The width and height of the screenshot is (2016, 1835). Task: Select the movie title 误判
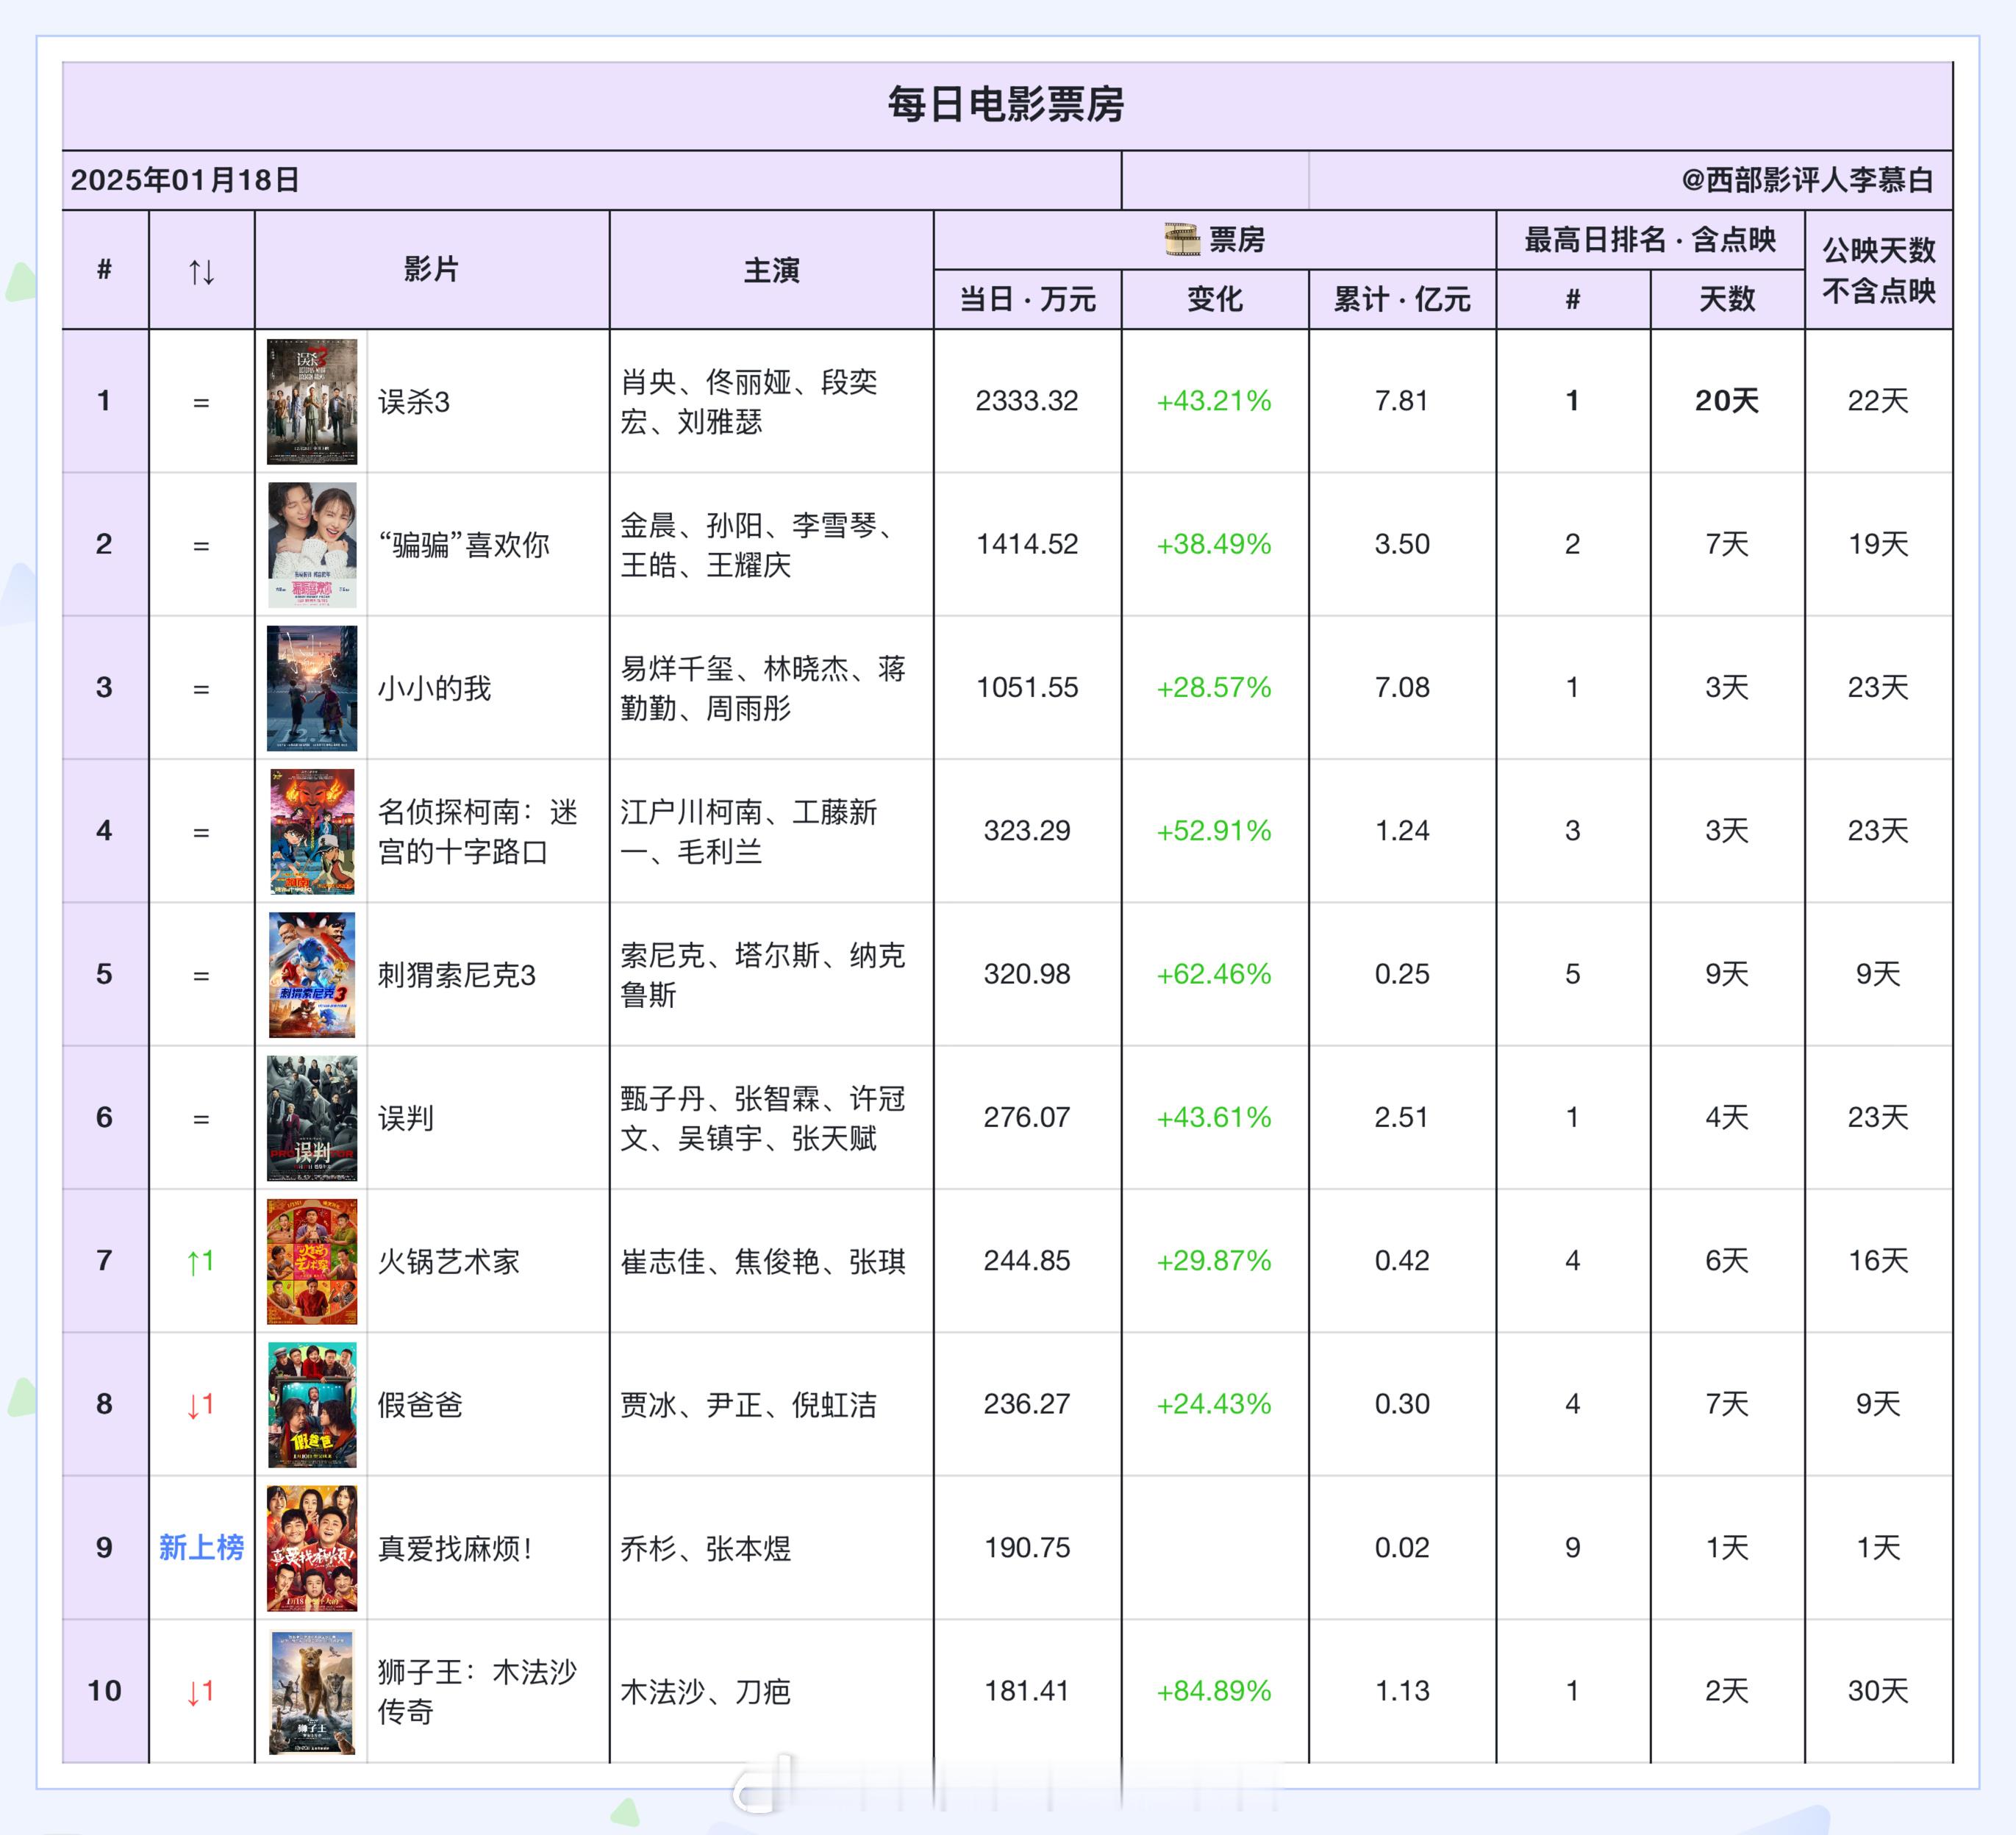[405, 1118]
